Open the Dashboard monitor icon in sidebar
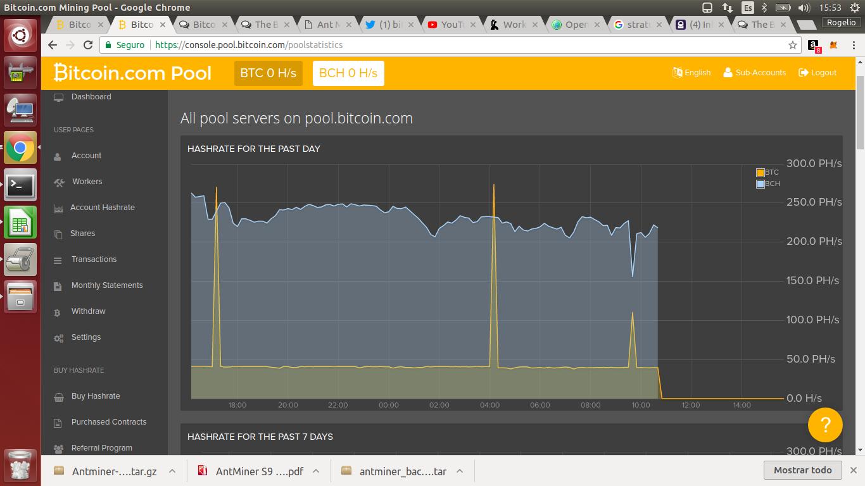The height and width of the screenshot is (486, 865). click(59, 97)
